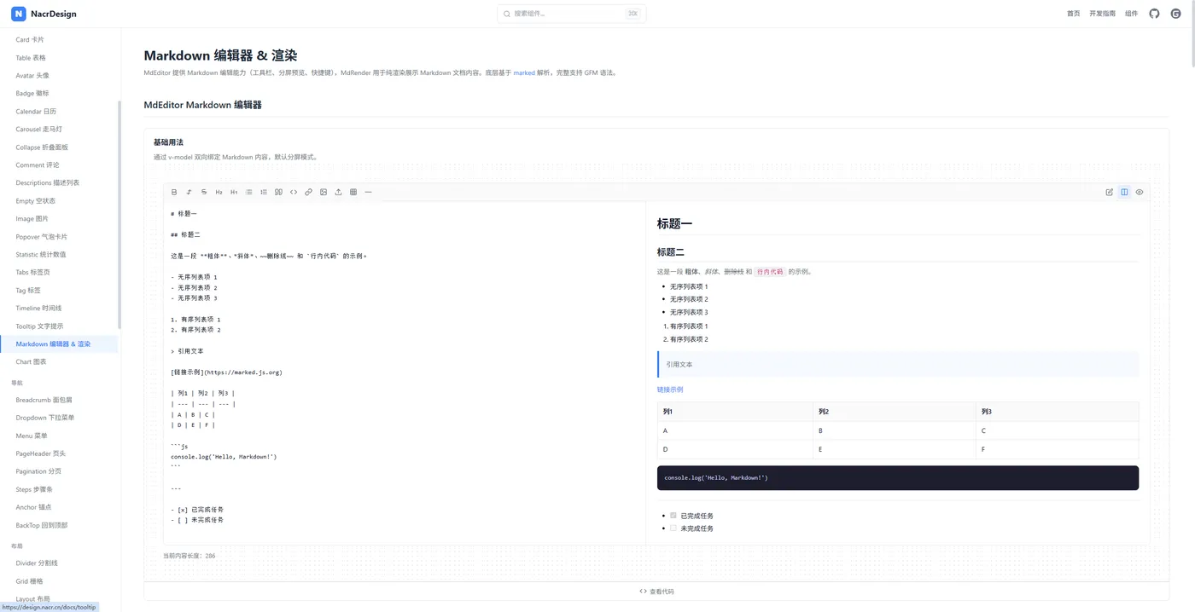The width and height of the screenshot is (1195, 612).
Task: Switch to edit-only mode with the pencil icon
Action: [1110, 192]
